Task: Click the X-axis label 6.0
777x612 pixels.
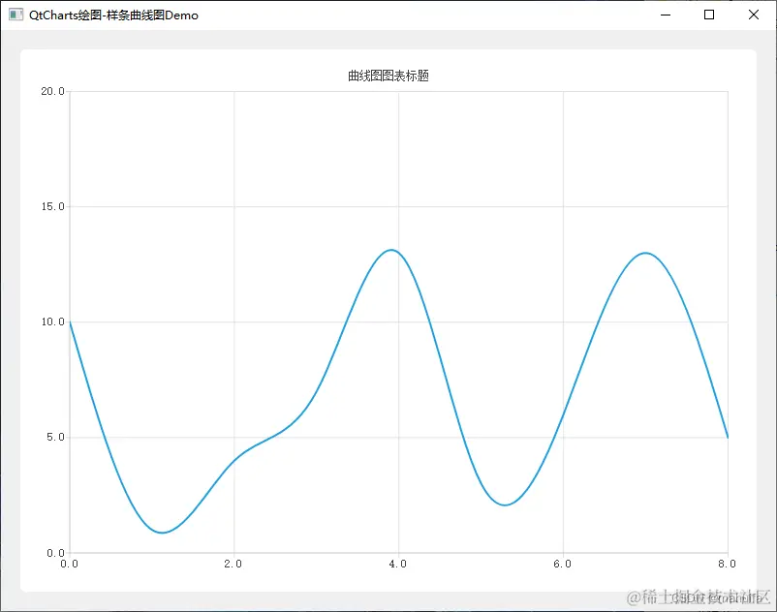Action: [563, 564]
